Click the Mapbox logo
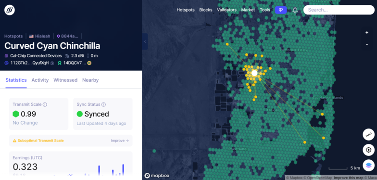 [157, 176]
